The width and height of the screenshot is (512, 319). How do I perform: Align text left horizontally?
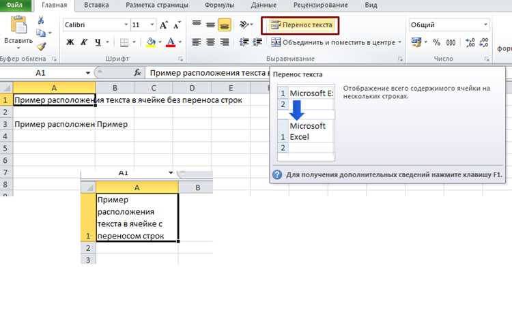(x=197, y=42)
